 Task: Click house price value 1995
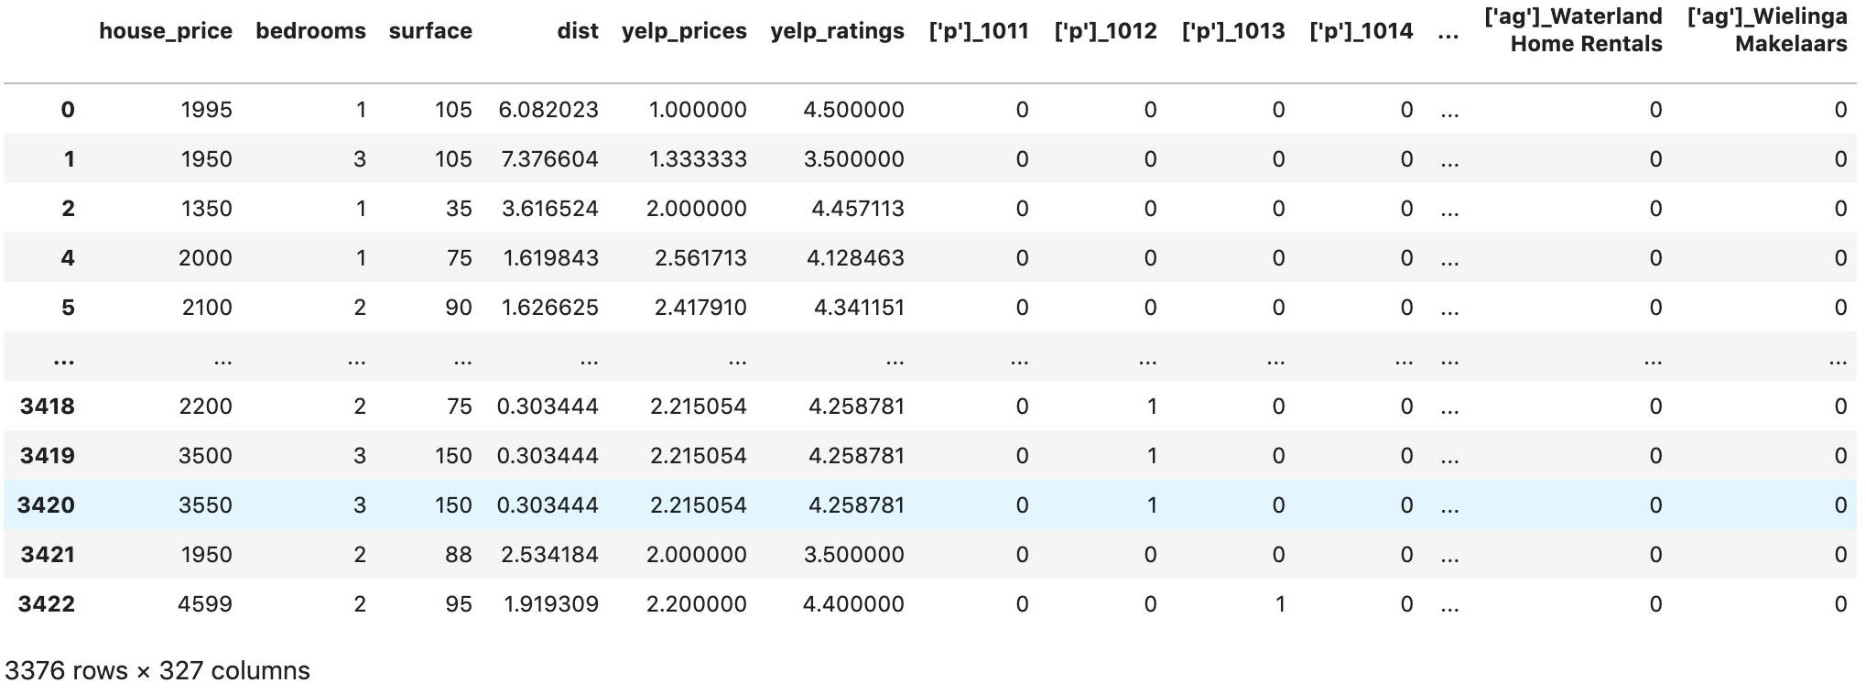coord(207,110)
